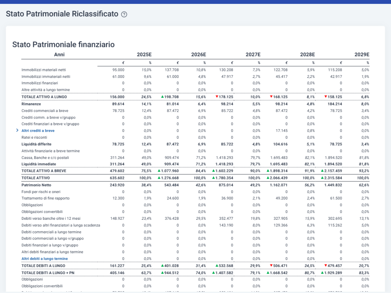Click green up arrow next to 1.898.314
391x293 pixels.
[x=268, y=171]
